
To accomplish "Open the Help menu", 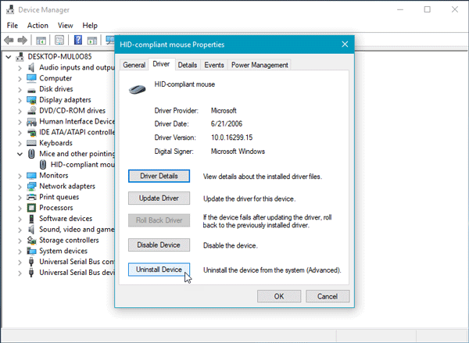I will tap(90, 26).
